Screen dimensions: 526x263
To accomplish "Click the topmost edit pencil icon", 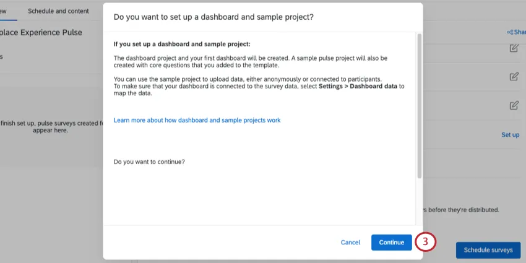I will tap(514, 48).
